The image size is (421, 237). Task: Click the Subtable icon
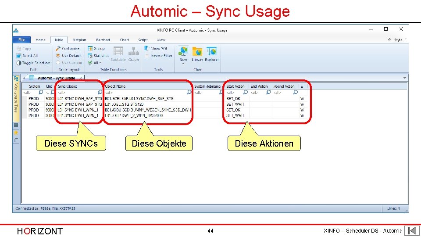point(118,54)
